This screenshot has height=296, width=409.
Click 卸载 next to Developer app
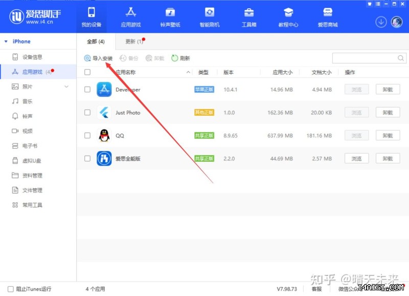pos(388,89)
